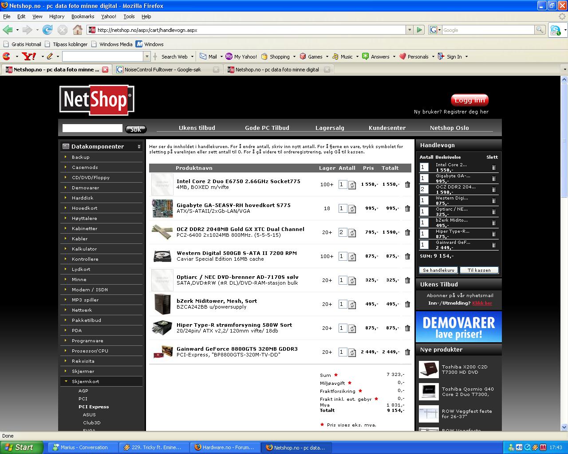The image size is (568, 454).
Task: Open Marius - Conversation taskbar item
Action: click(x=83, y=447)
